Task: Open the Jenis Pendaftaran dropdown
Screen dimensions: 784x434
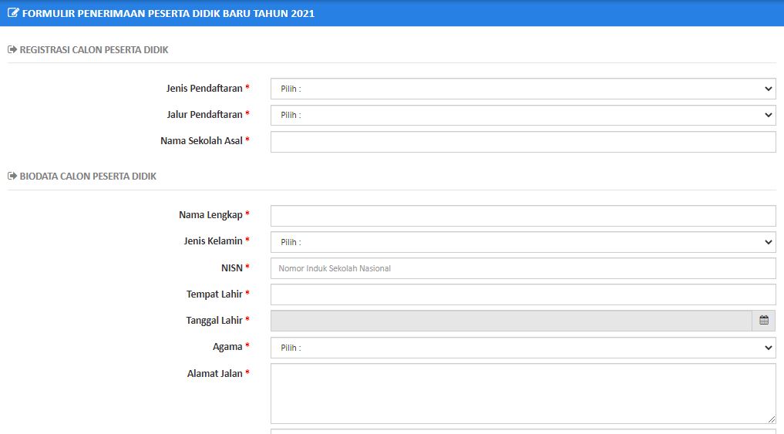Action: 523,89
